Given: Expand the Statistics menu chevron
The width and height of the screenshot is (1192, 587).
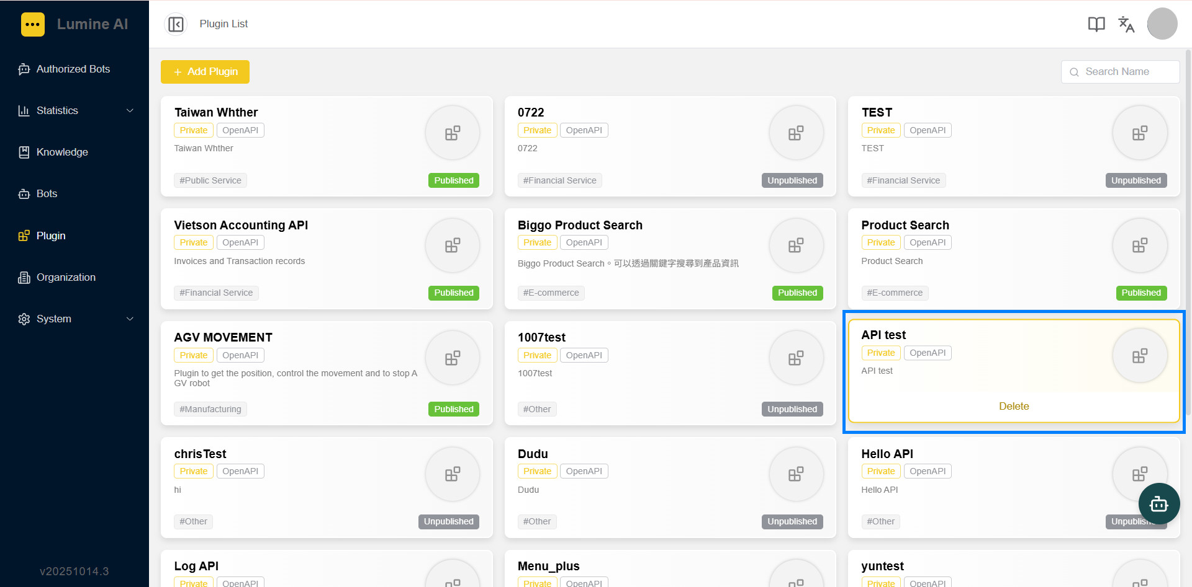Looking at the screenshot, I should (x=130, y=111).
